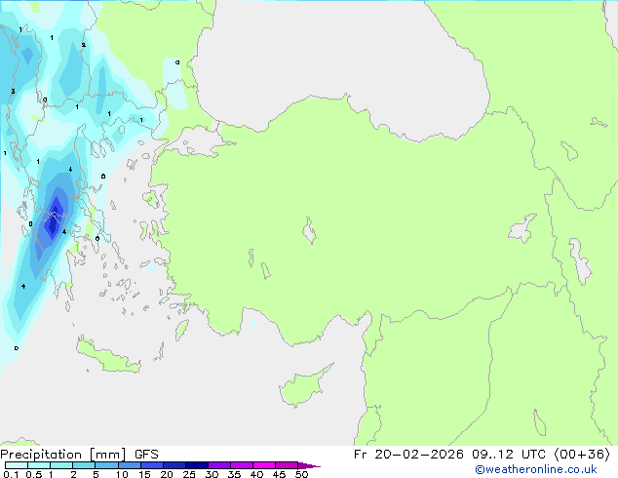Viewport: 618px width, 478px height.
Task: Select the 35–40 mm legend swatch
Action: 241,465
